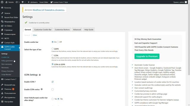This screenshot has height=106, width=190.
Task: Open the WordPress logo menu
Action: (x=2, y=2)
